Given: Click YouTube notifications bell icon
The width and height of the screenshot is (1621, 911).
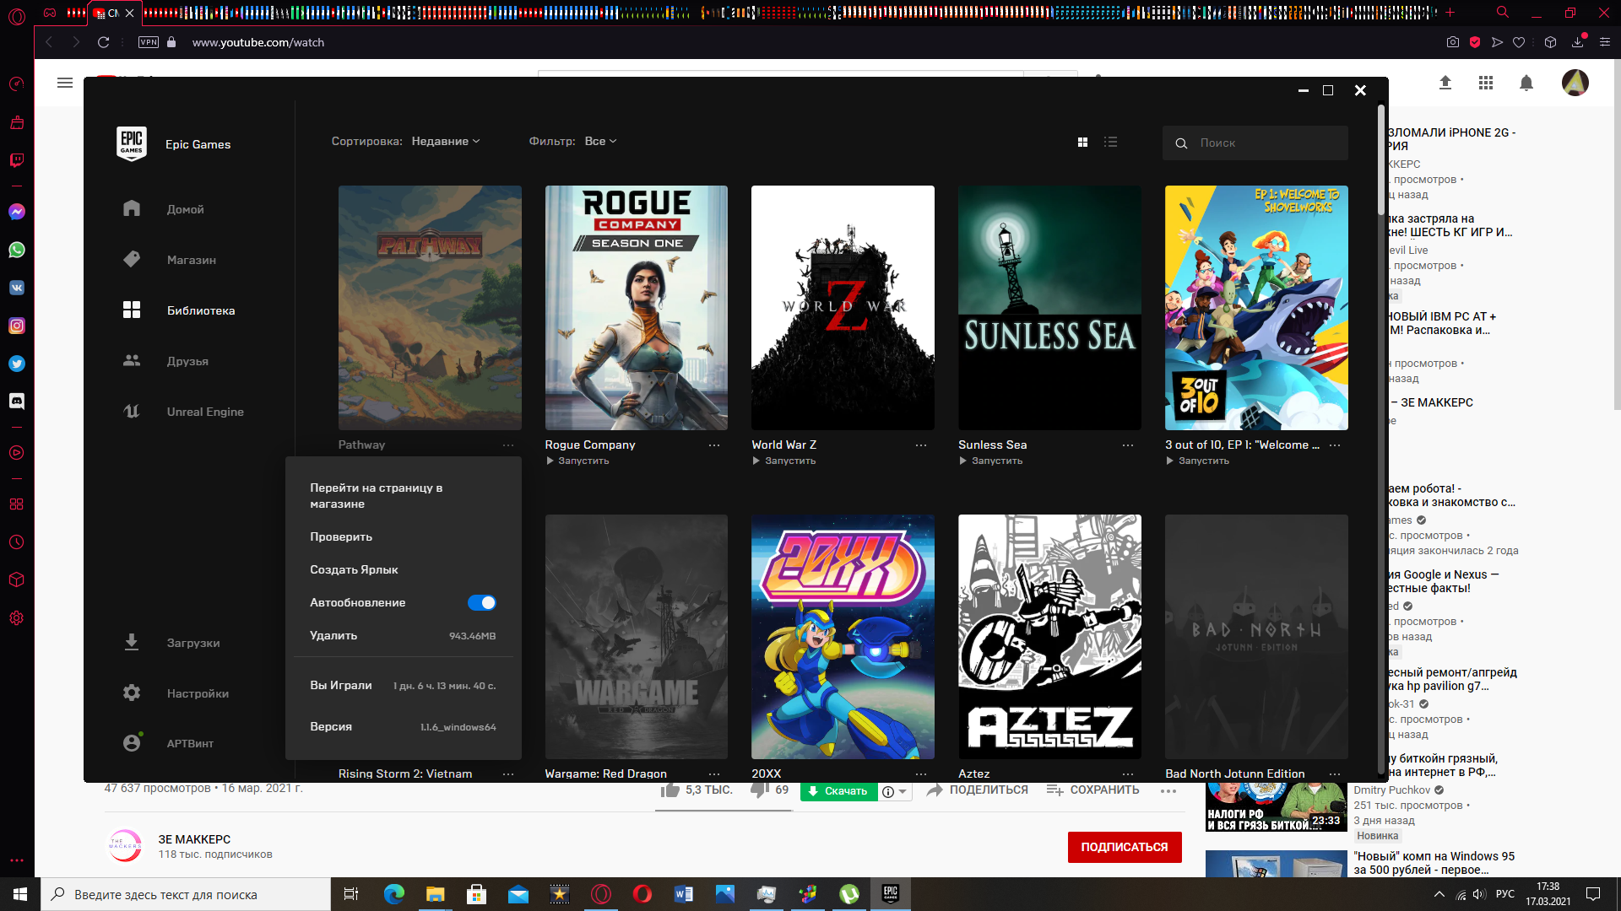Looking at the screenshot, I should click(x=1526, y=83).
